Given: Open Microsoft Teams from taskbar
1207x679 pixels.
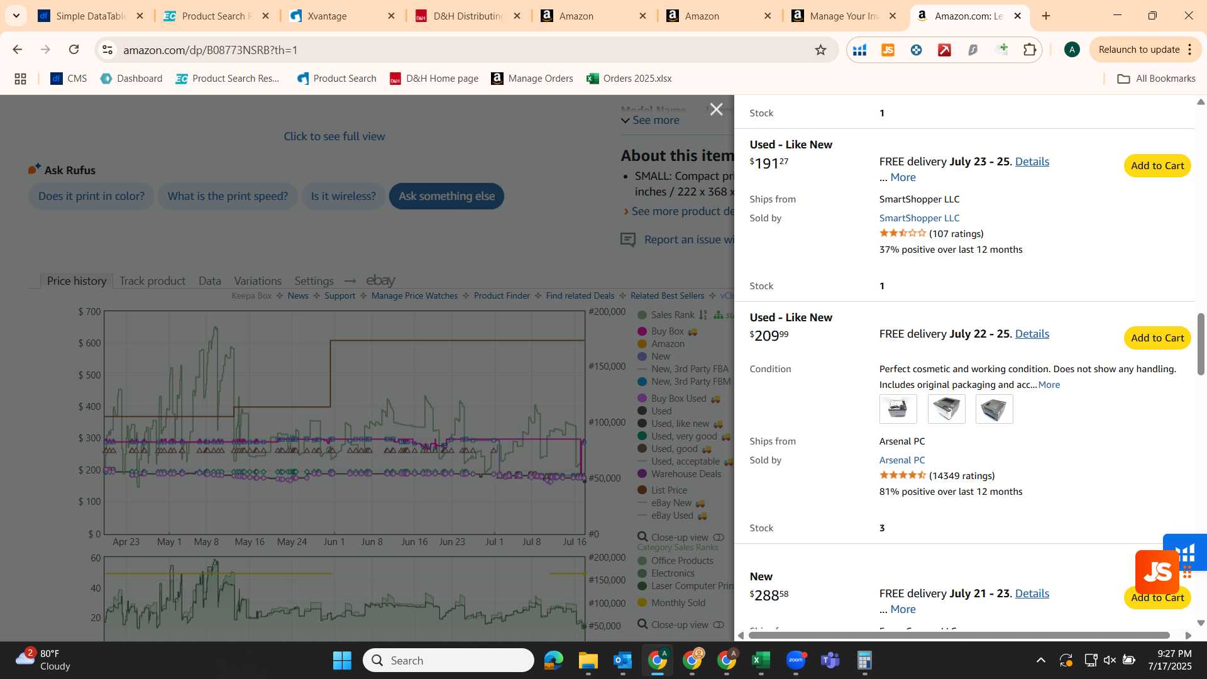Looking at the screenshot, I should [830, 660].
